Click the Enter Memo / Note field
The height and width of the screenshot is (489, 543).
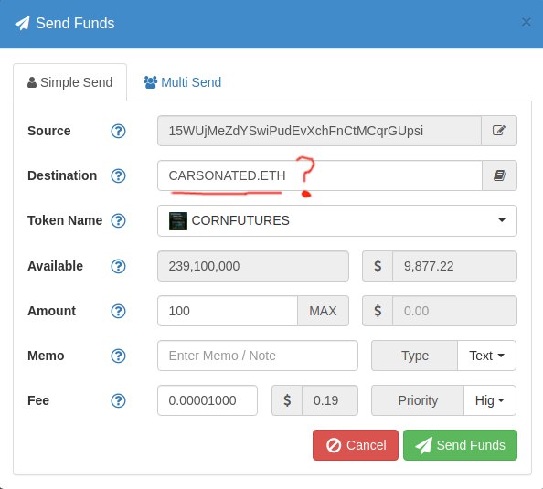pyautogui.click(x=258, y=356)
